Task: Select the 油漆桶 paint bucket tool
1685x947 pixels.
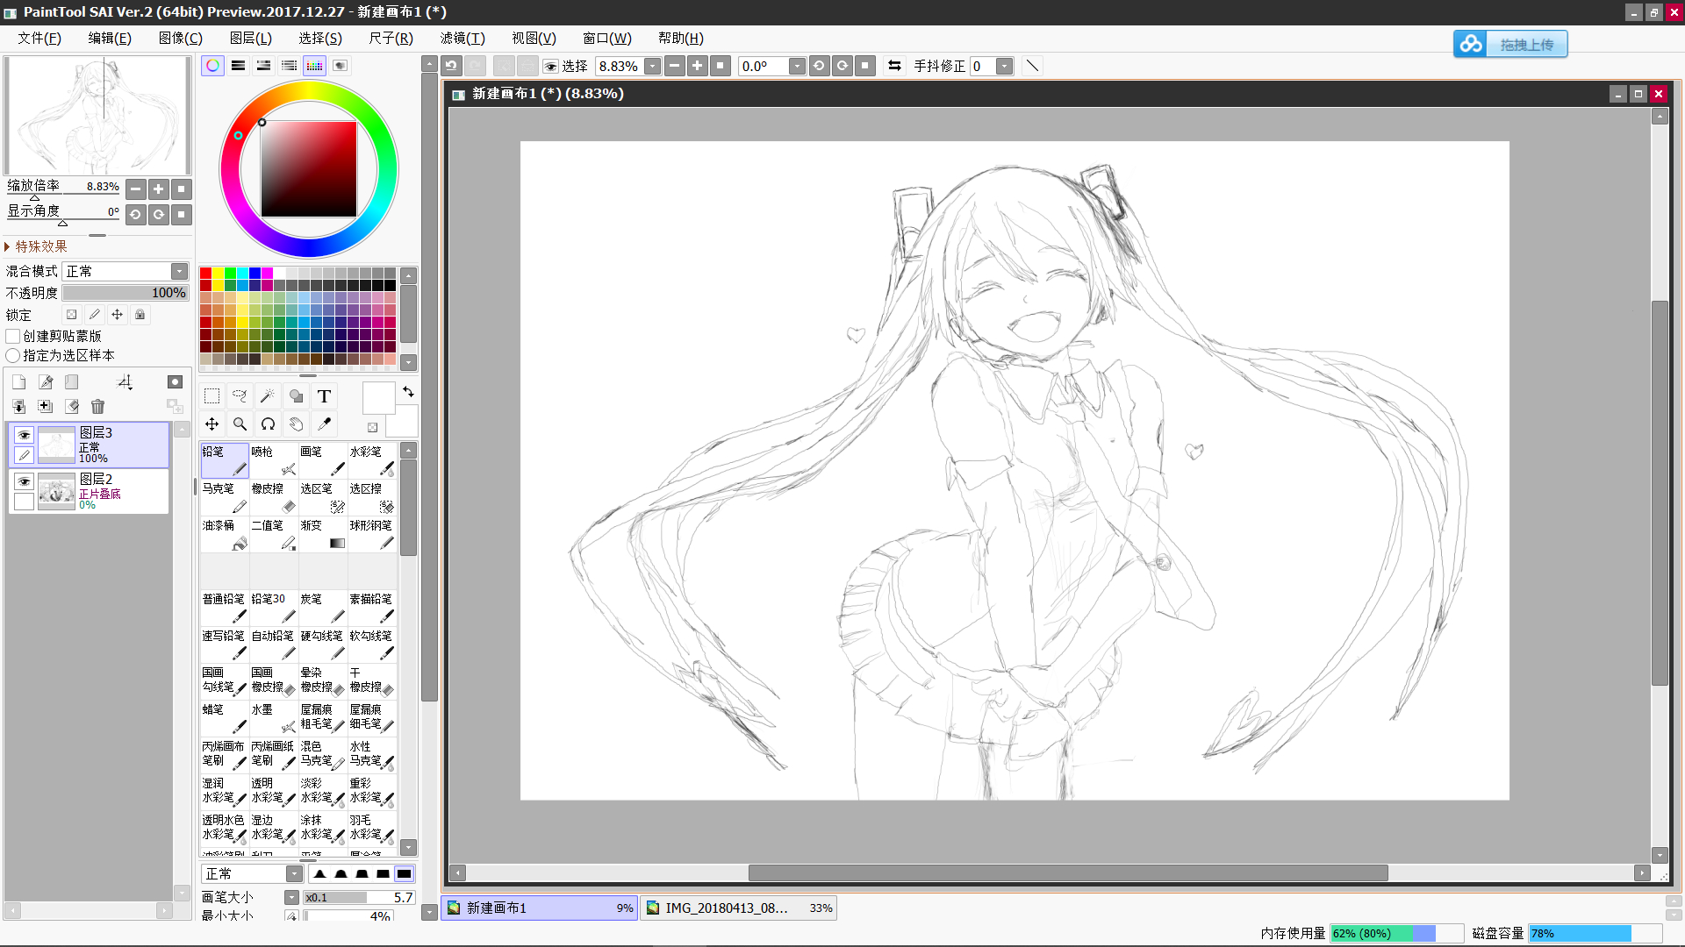Action: (x=225, y=534)
